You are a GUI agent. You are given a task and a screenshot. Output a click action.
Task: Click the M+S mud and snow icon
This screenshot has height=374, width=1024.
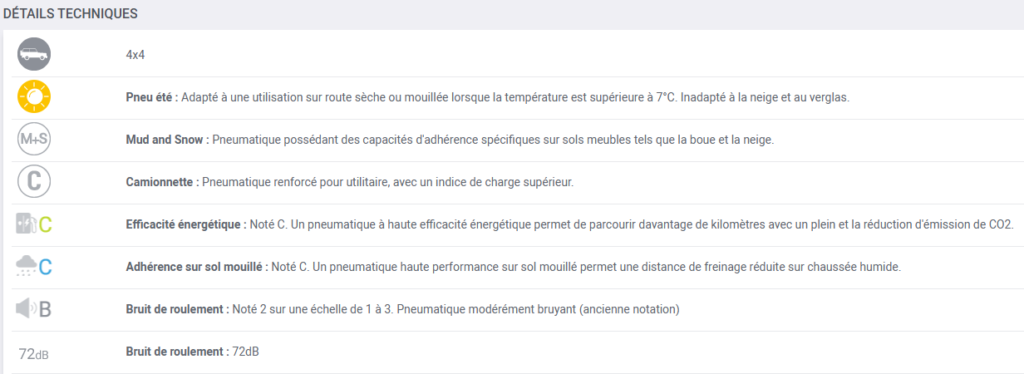(34, 140)
